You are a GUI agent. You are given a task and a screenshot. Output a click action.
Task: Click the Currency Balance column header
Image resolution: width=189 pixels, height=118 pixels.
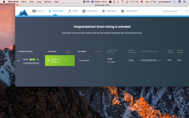(x=25, y=51)
